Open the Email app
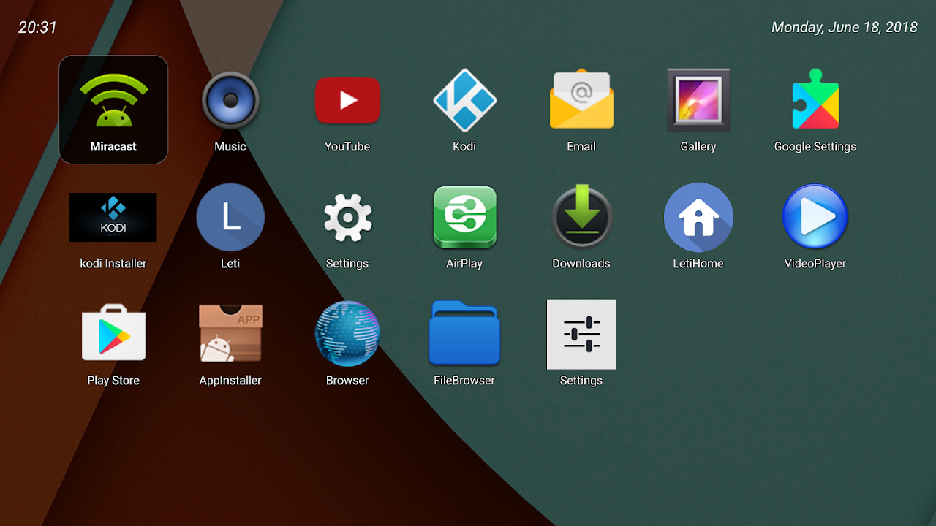 tap(581, 100)
